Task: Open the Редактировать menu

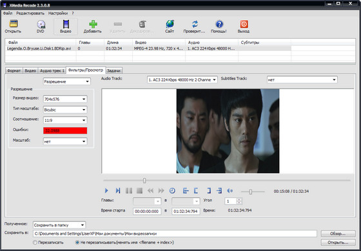Action: [x=30, y=14]
